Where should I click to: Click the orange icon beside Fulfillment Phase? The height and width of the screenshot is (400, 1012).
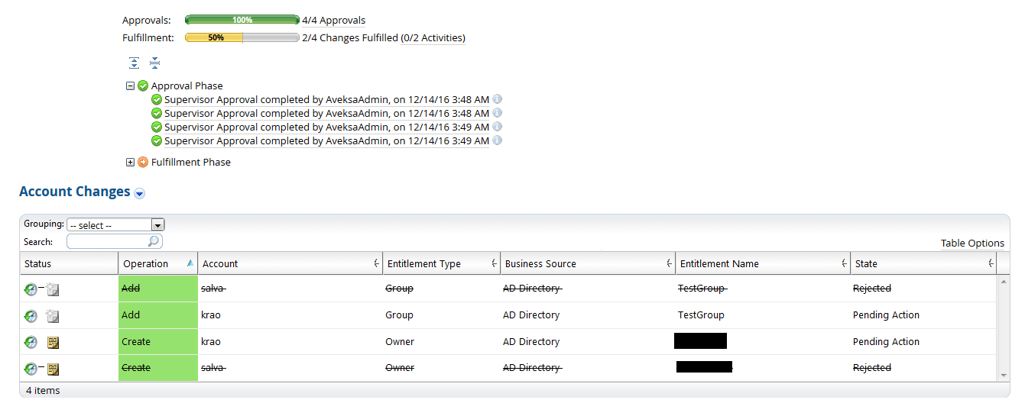point(143,162)
